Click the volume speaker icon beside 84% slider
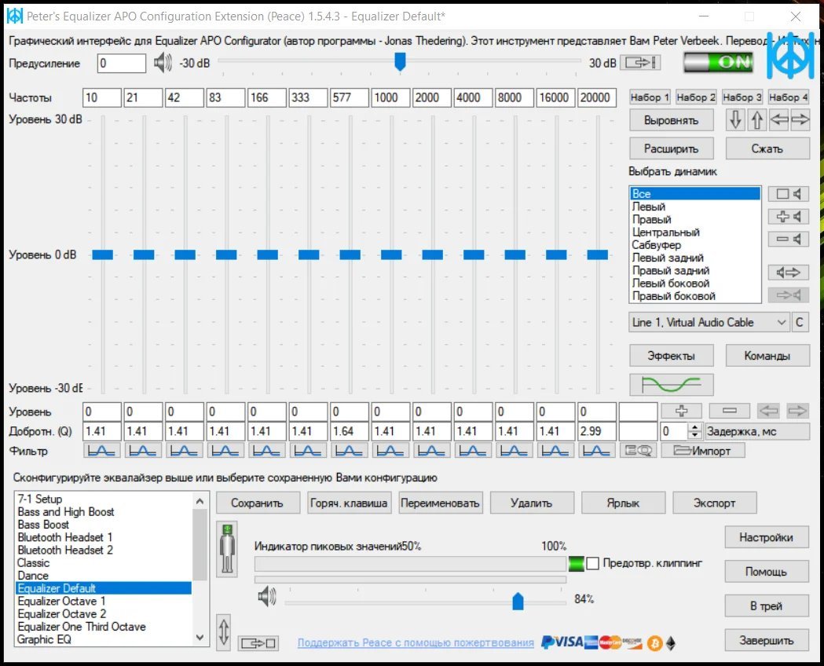The image size is (824, 666). (x=267, y=597)
